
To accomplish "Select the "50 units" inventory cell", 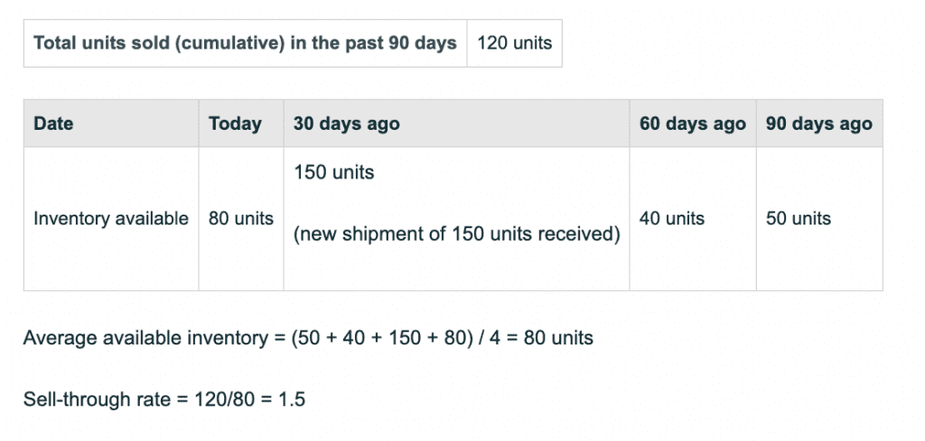I will pyautogui.click(x=798, y=218).
